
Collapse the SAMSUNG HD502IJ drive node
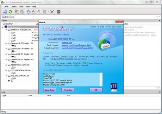coord(6,30)
